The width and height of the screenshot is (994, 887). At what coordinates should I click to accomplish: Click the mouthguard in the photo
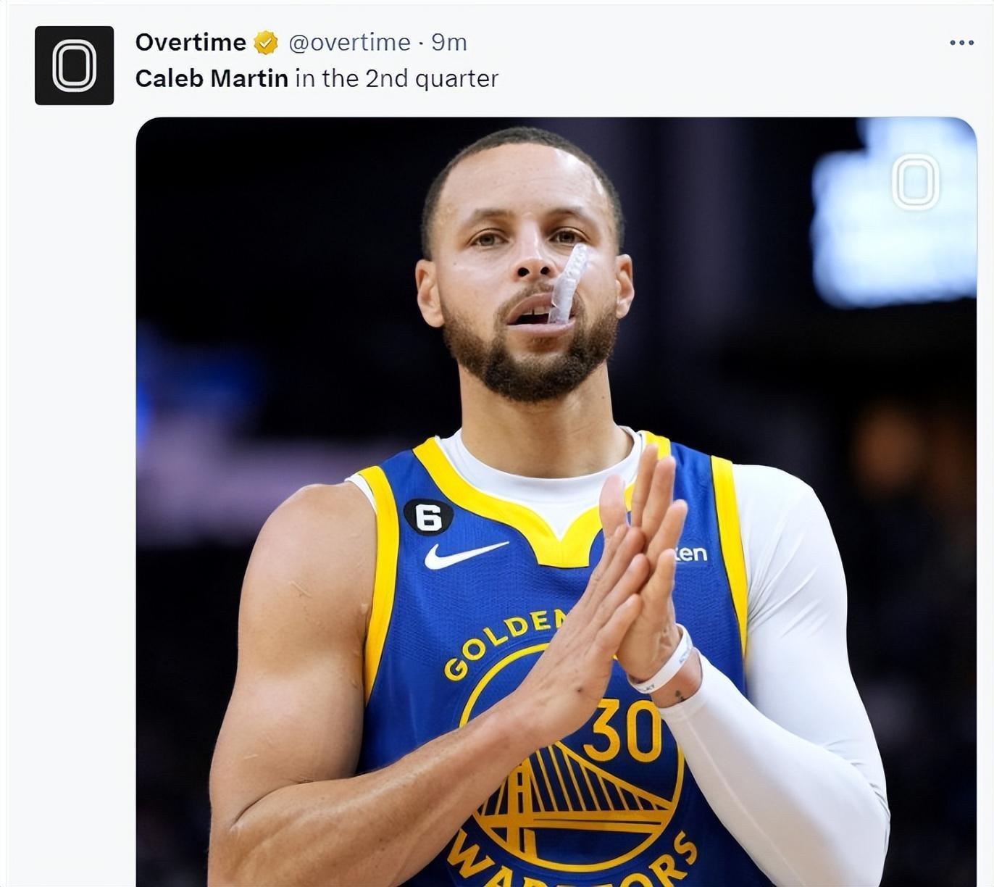(x=569, y=283)
